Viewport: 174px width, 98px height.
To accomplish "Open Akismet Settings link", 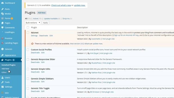I will click(x=34, y=36).
